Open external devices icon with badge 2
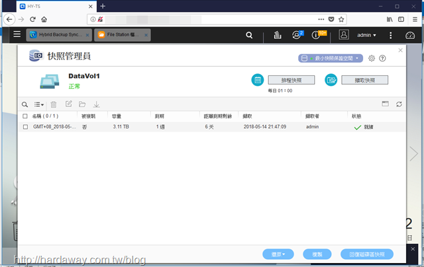The image size is (424, 267). (297, 35)
